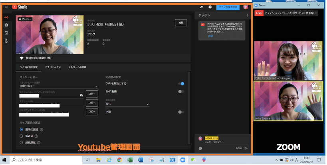327x165 pixels.
Task: Copy the backup server URL コピー button
Action: click(x=92, y=112)
